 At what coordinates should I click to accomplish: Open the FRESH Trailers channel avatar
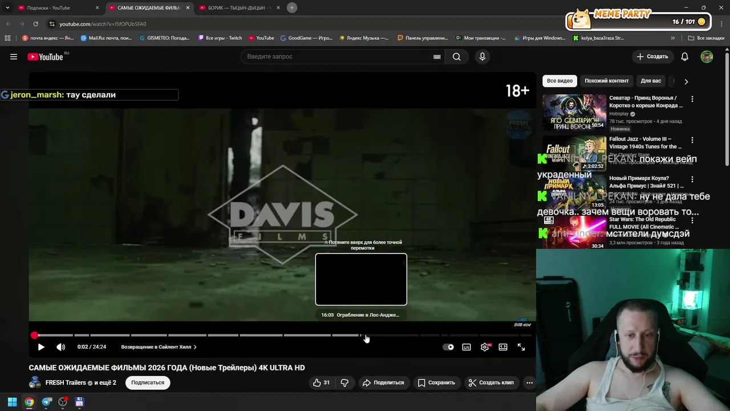[x=35, y=382]
